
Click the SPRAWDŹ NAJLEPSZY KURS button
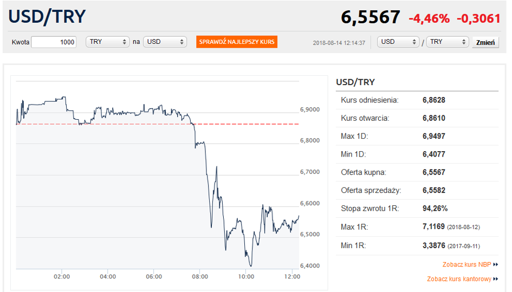(x=237, y=42)
